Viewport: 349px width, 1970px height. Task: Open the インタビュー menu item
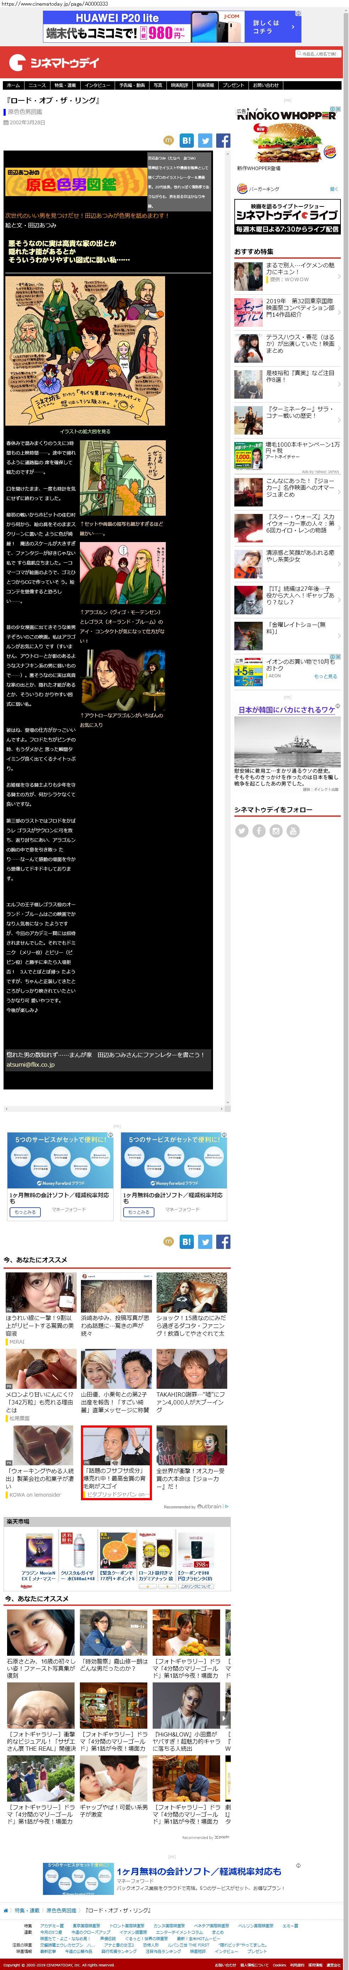[x=98, y=86]
